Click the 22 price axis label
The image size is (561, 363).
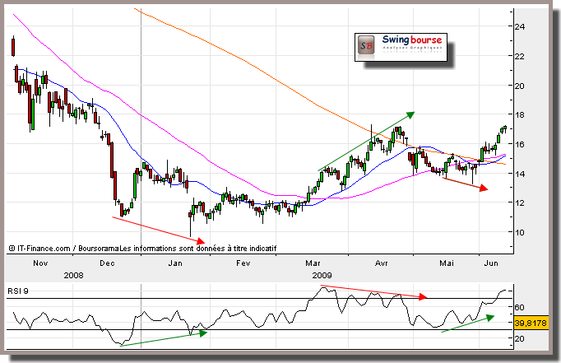520,56
